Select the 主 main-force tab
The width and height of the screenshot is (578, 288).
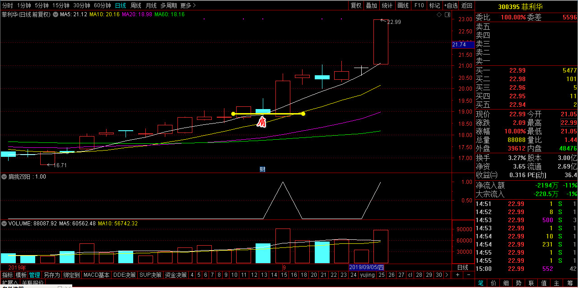click(x=557, y=283)
